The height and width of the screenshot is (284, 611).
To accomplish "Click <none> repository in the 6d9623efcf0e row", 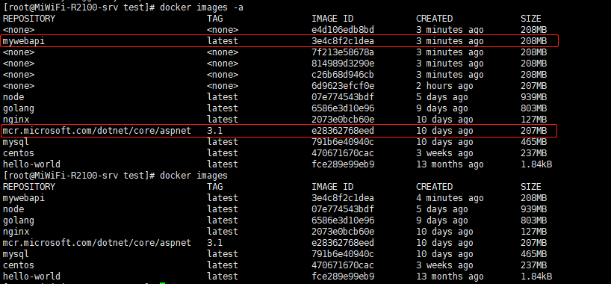I will pos(19,86).
